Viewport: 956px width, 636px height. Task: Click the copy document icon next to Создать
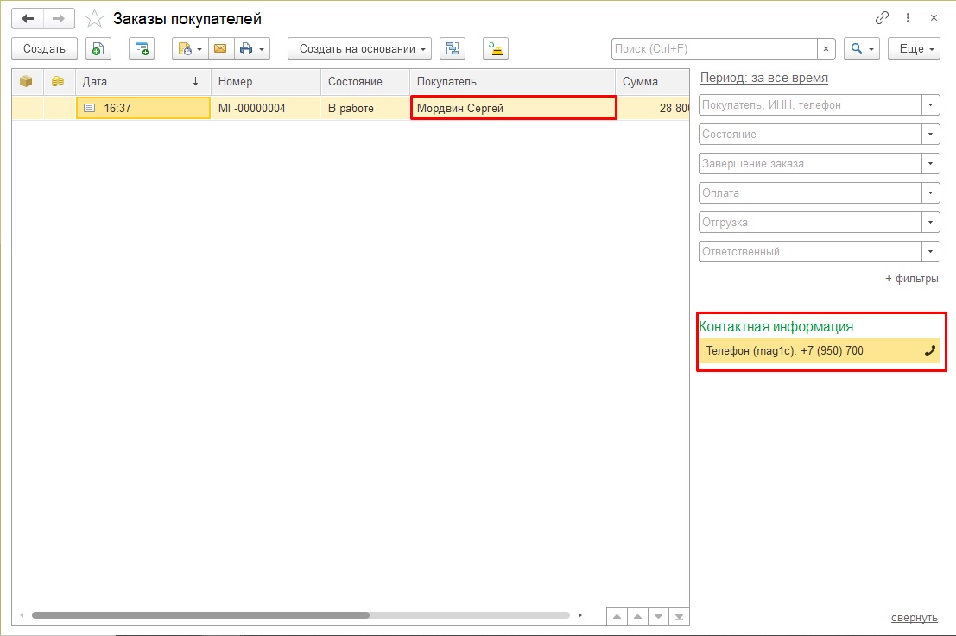[98, 49]
